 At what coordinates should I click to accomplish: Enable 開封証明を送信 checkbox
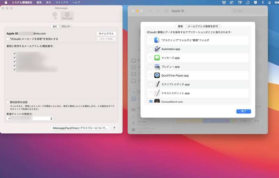pos(8,102)
